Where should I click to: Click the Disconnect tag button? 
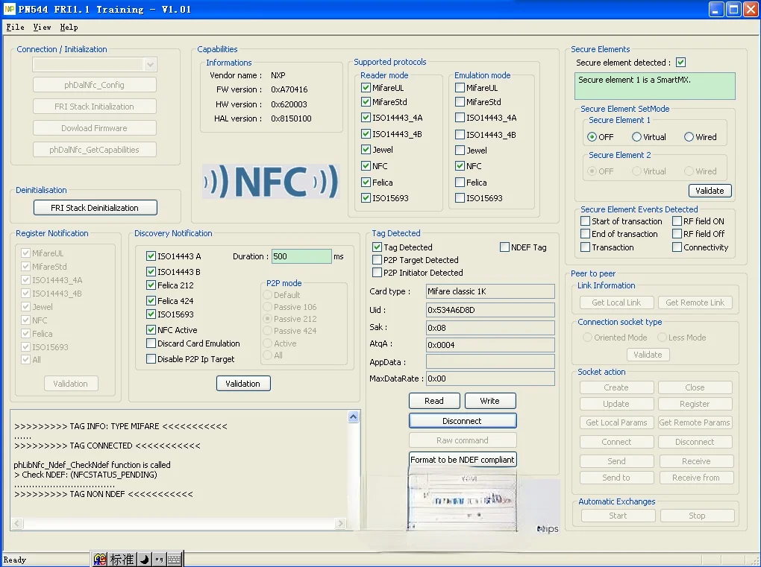coord(463,421)
